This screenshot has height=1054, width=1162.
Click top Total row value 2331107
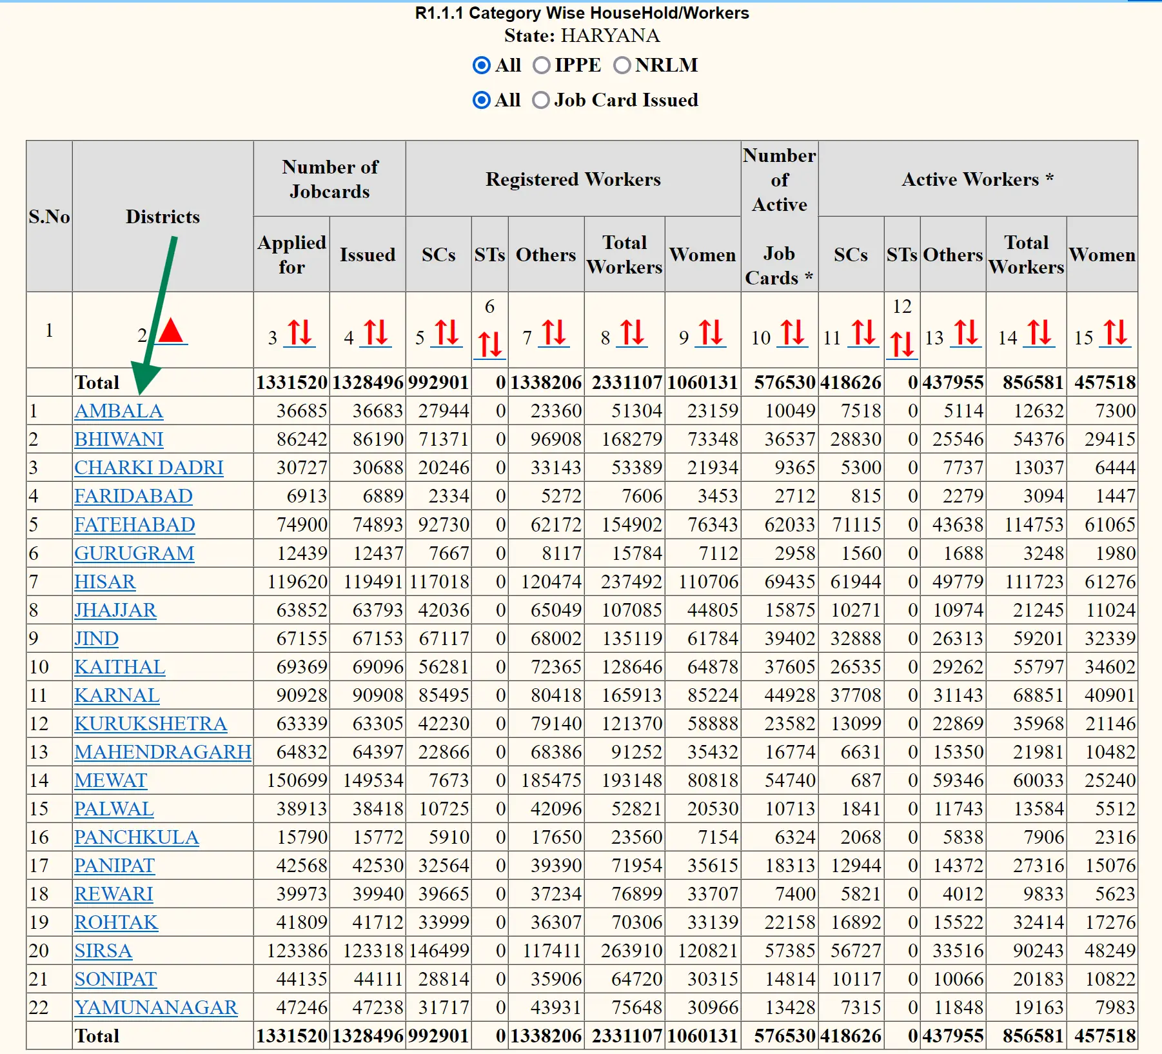pos(627,383)
